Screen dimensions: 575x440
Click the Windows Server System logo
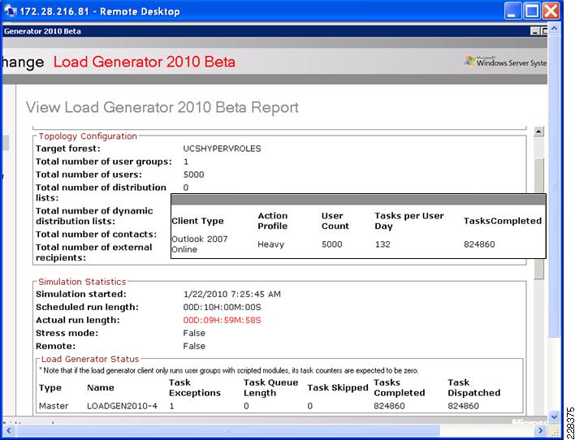505,62
